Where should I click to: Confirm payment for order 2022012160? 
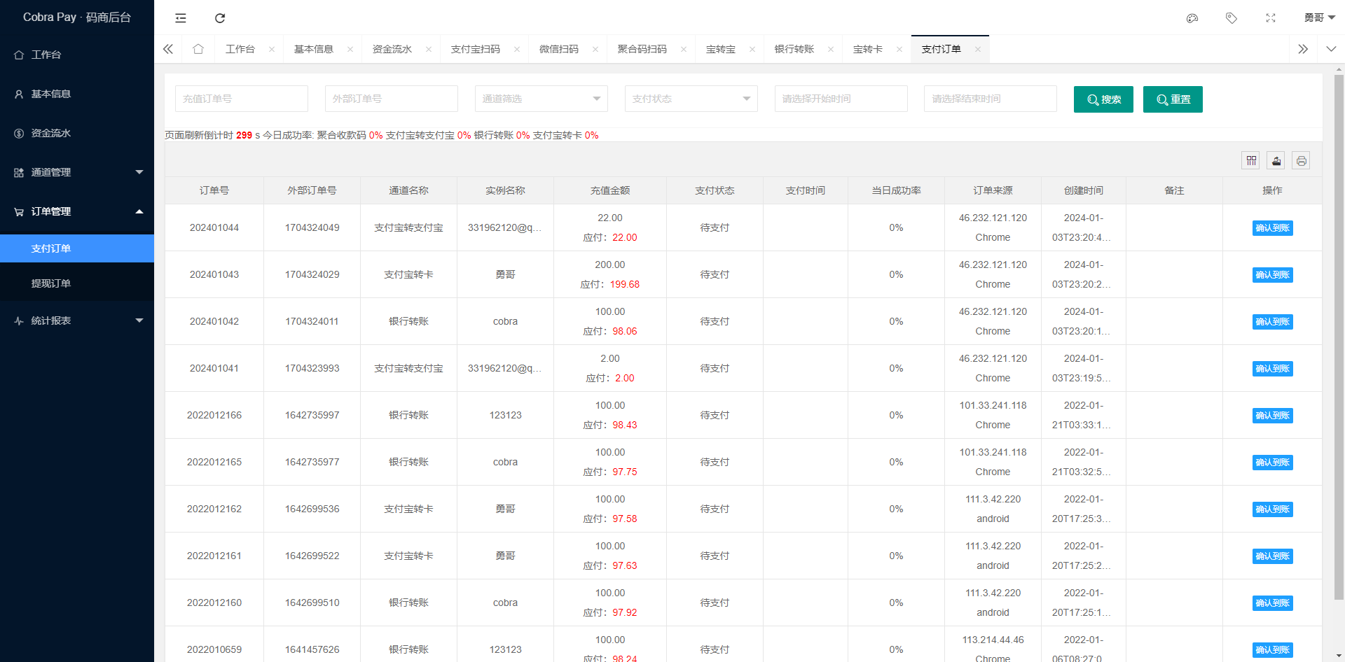(x=1272, y=603)
